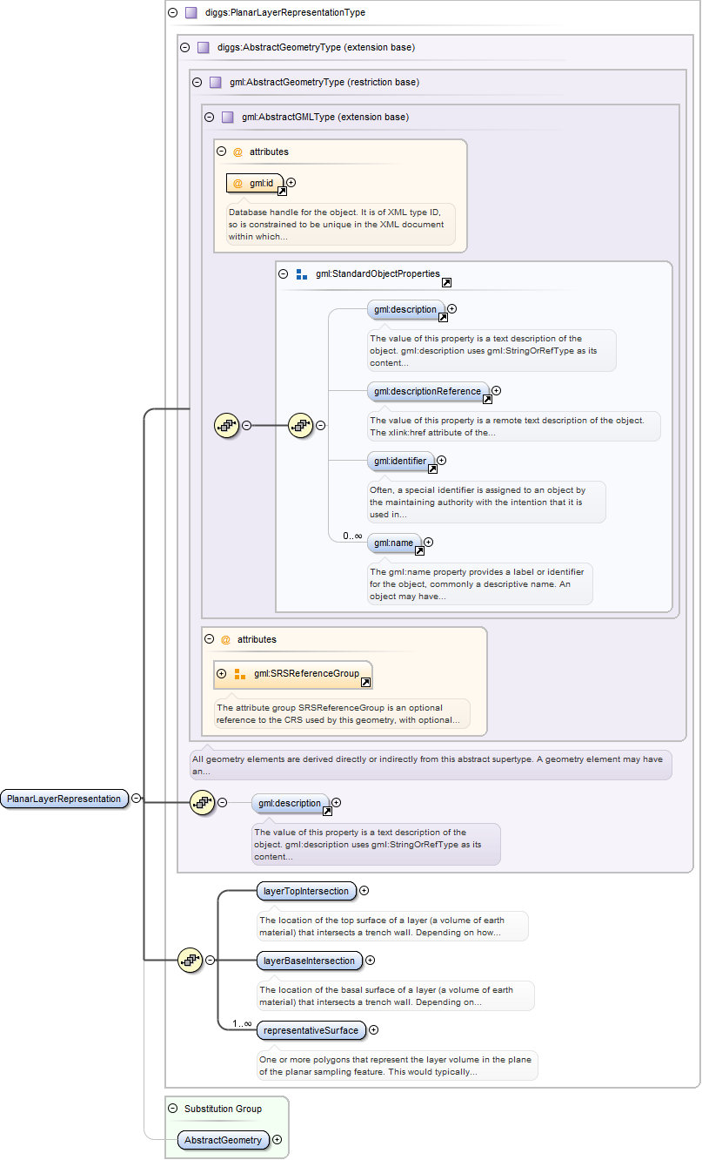Viewport: 702px width, 1160px height.
Task: Expand the layerTopIntersection element
Action: tap(364, 890)
